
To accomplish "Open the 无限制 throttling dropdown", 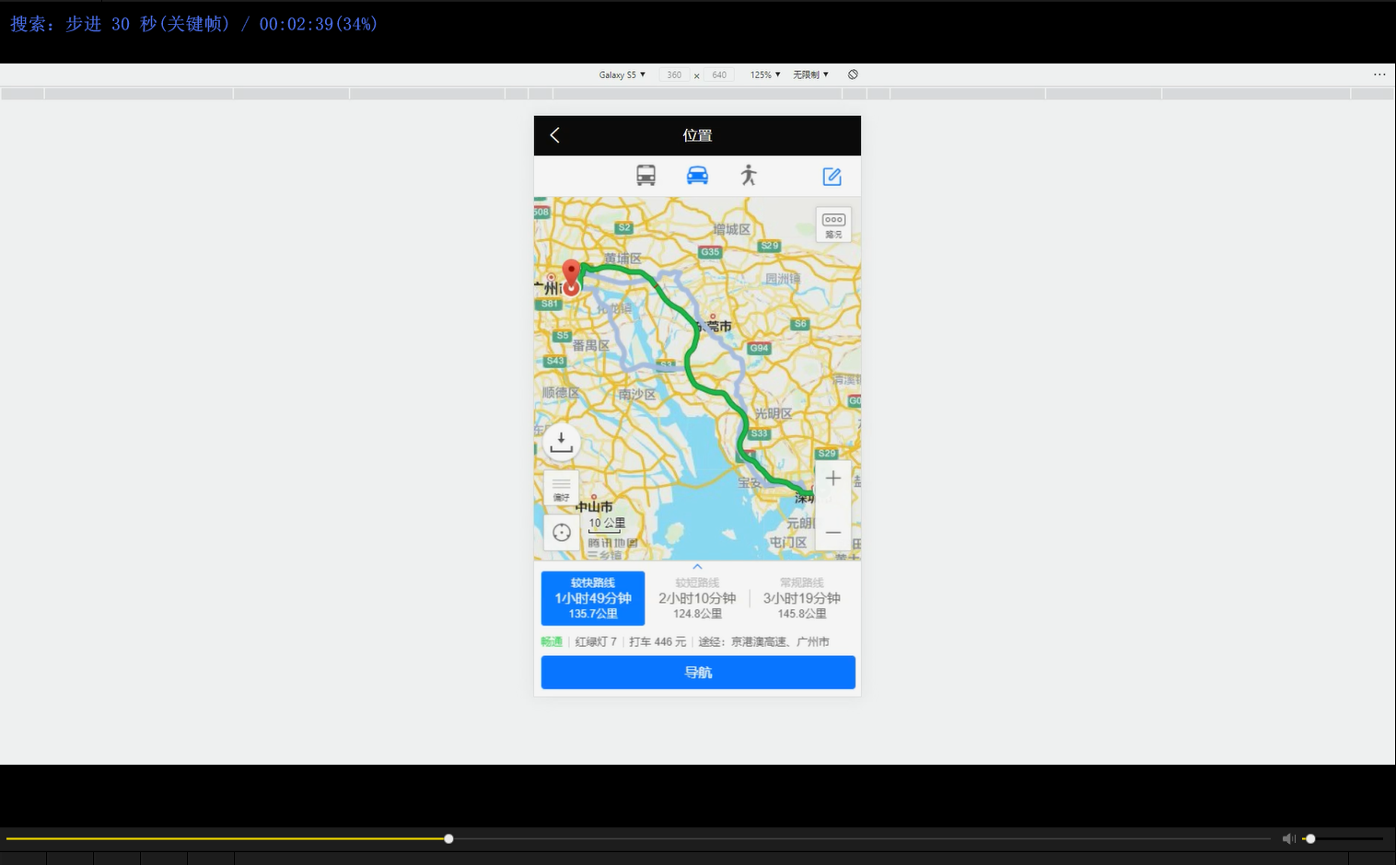I will point(810,75).
